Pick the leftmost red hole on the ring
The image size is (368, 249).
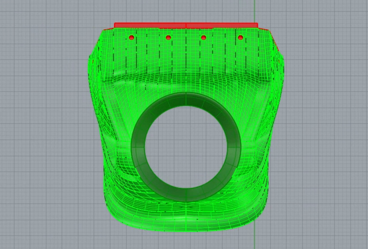[132, 37]
